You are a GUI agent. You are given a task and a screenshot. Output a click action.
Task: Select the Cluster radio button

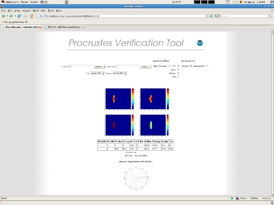178,70
